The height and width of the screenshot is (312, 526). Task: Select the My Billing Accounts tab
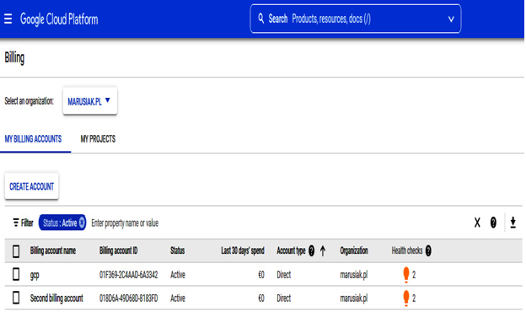(x=33, y=139)
